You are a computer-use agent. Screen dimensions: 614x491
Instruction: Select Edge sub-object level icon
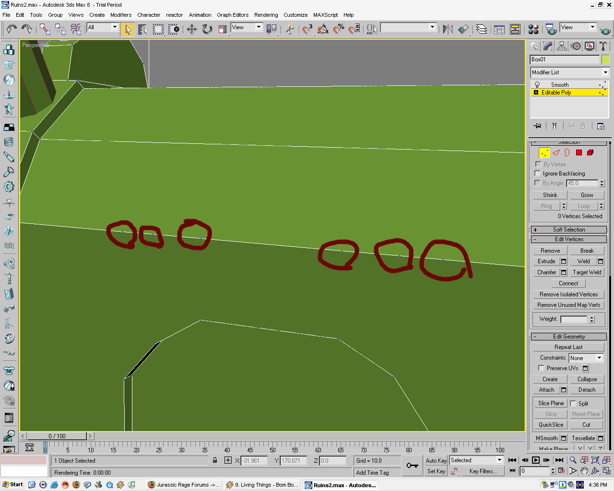click(556, 152)
